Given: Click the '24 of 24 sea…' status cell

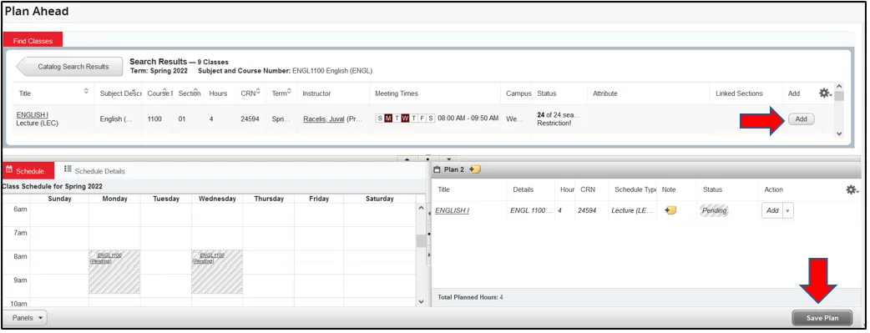Looking at the screenshot, I should pyautogui.click(x=559, y=115).
